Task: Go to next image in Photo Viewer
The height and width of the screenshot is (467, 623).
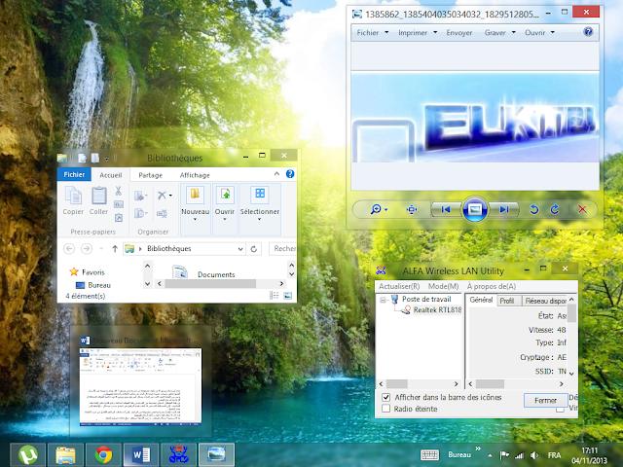Action: (x=504, y=209)
